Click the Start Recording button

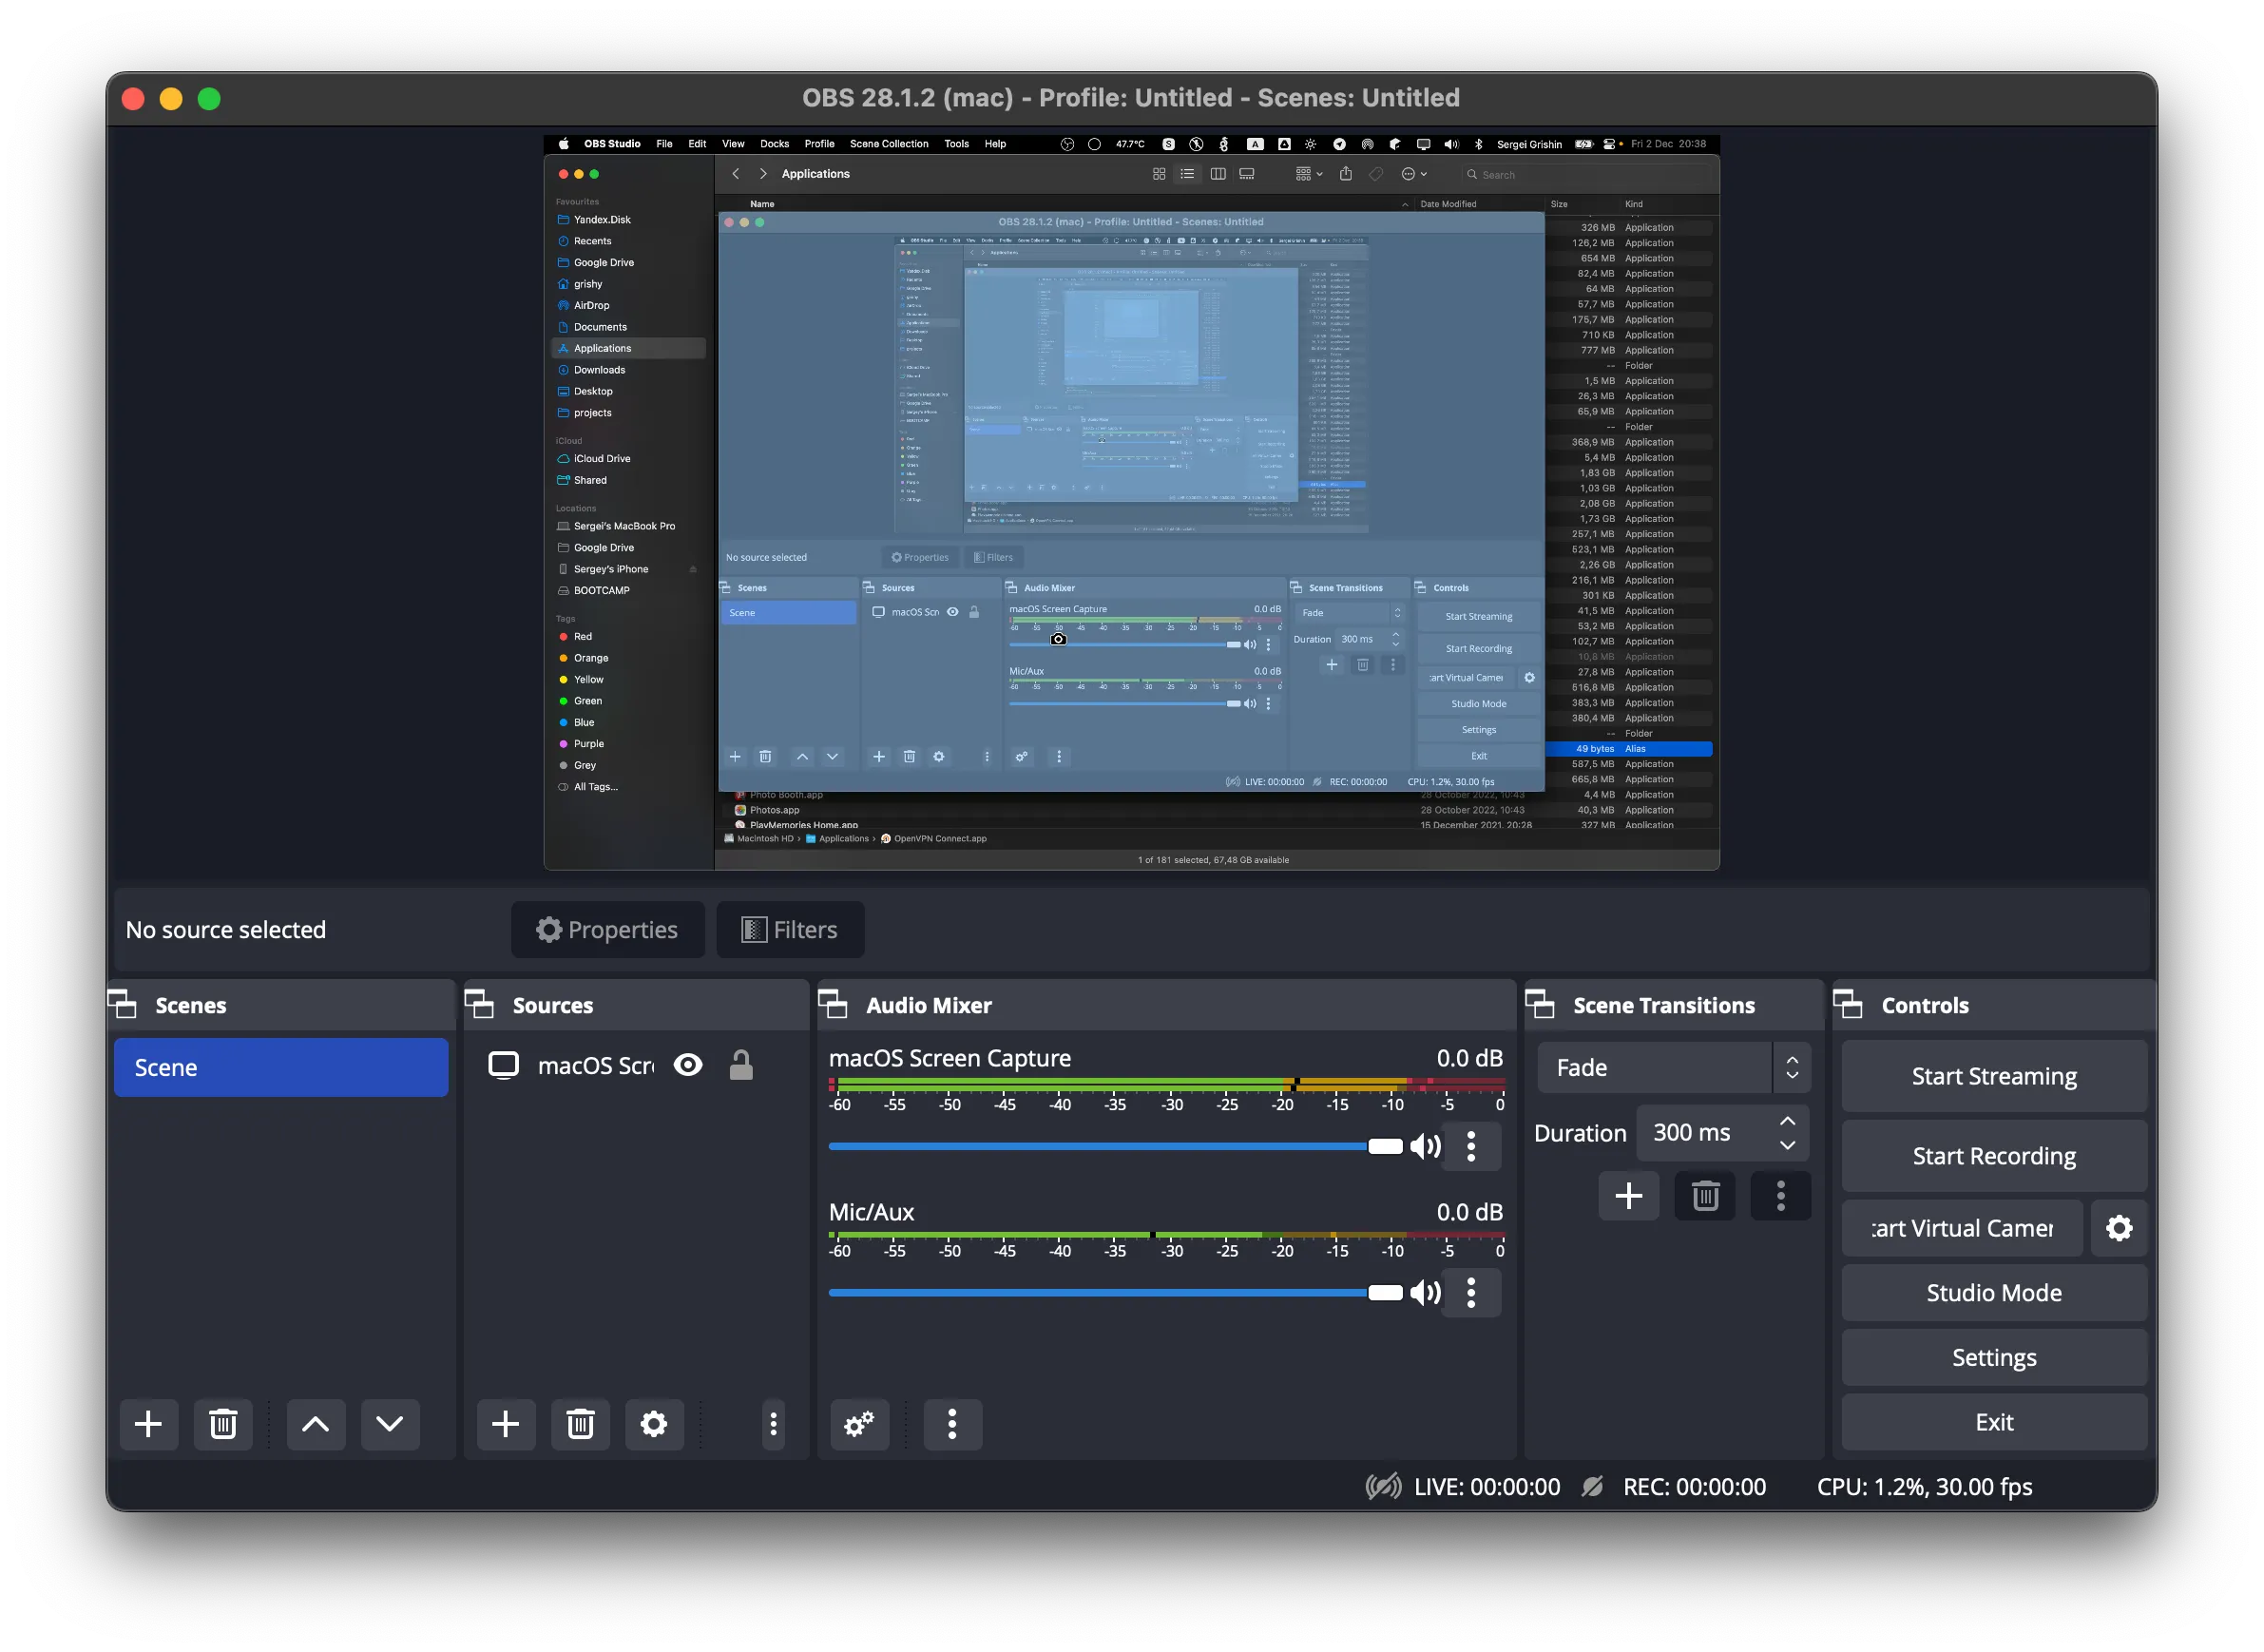coord(1994,1156)
